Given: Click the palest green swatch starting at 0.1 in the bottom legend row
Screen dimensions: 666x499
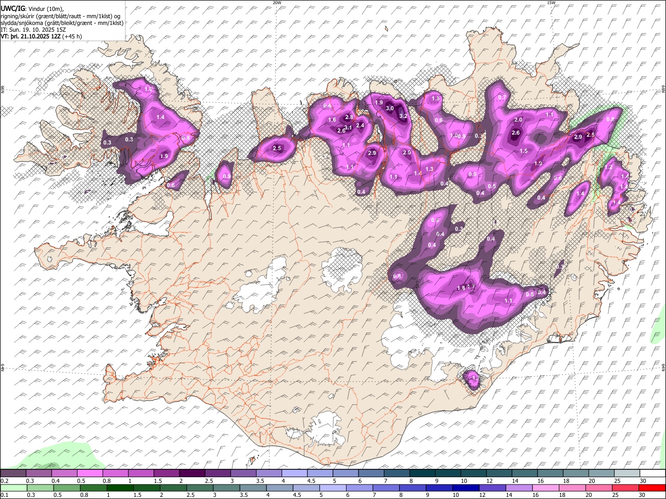Looking at the screenshot, I should (x=14, y=488).
